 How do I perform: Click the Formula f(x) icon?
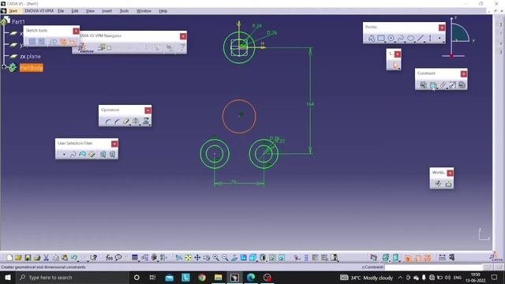109,258
